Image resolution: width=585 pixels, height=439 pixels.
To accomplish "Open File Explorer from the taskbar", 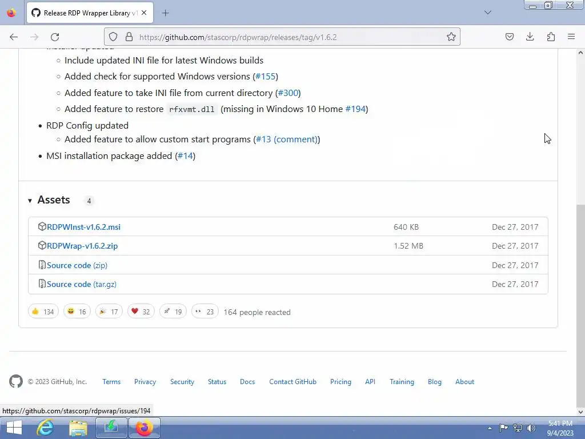I will 78,428.
